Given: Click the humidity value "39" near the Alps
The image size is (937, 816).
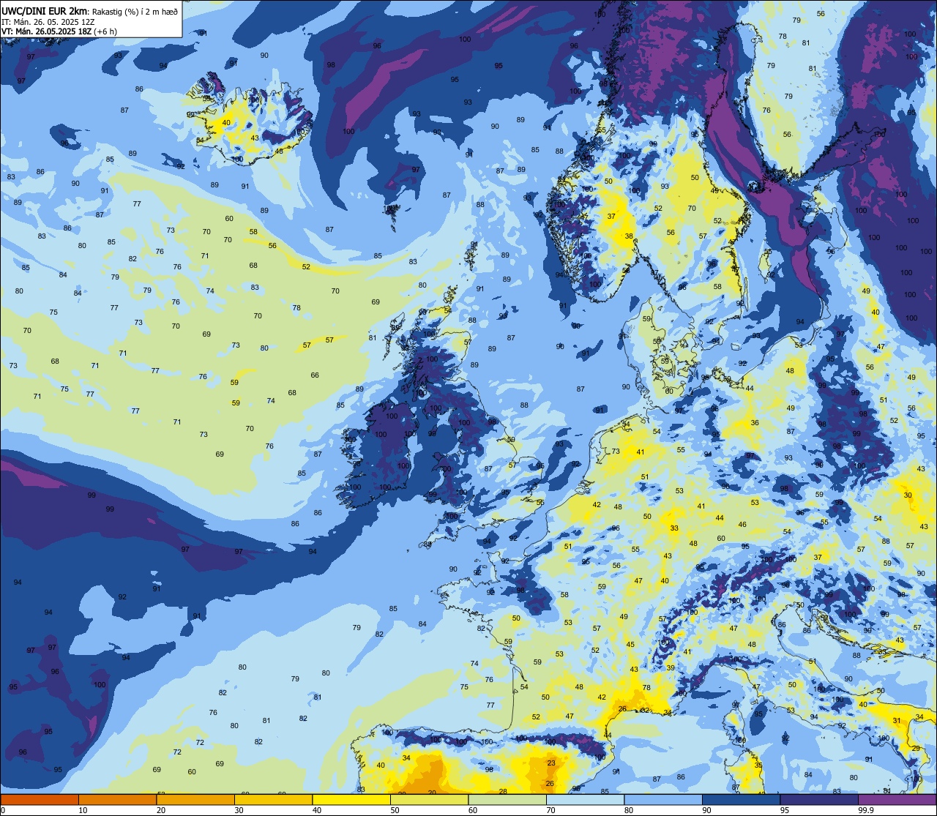Looking at the screenshot, I should [671, 667].
